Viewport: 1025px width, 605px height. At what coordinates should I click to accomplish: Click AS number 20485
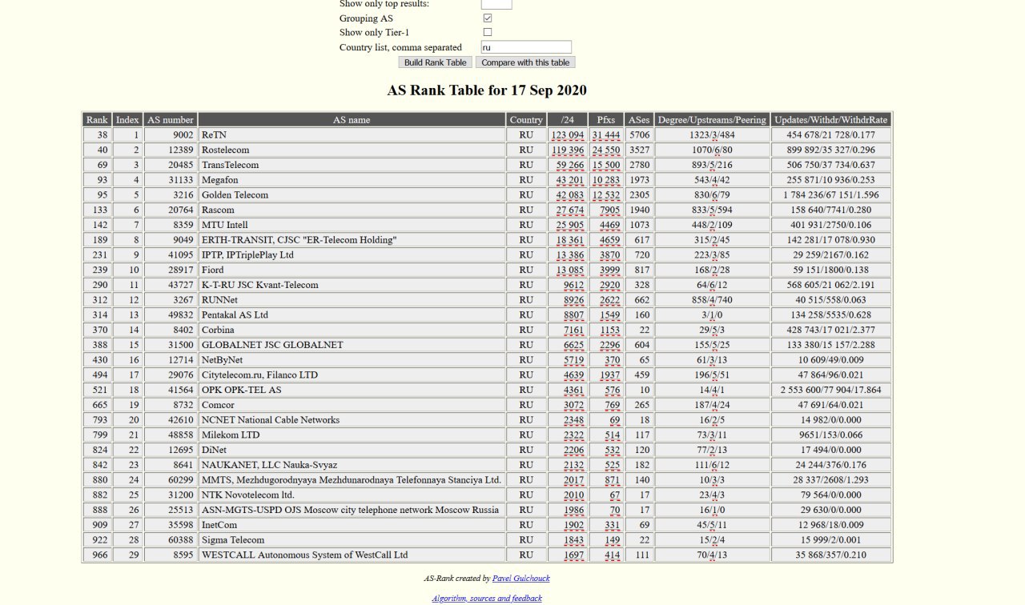pyautogui.click(x=171, y=165)
